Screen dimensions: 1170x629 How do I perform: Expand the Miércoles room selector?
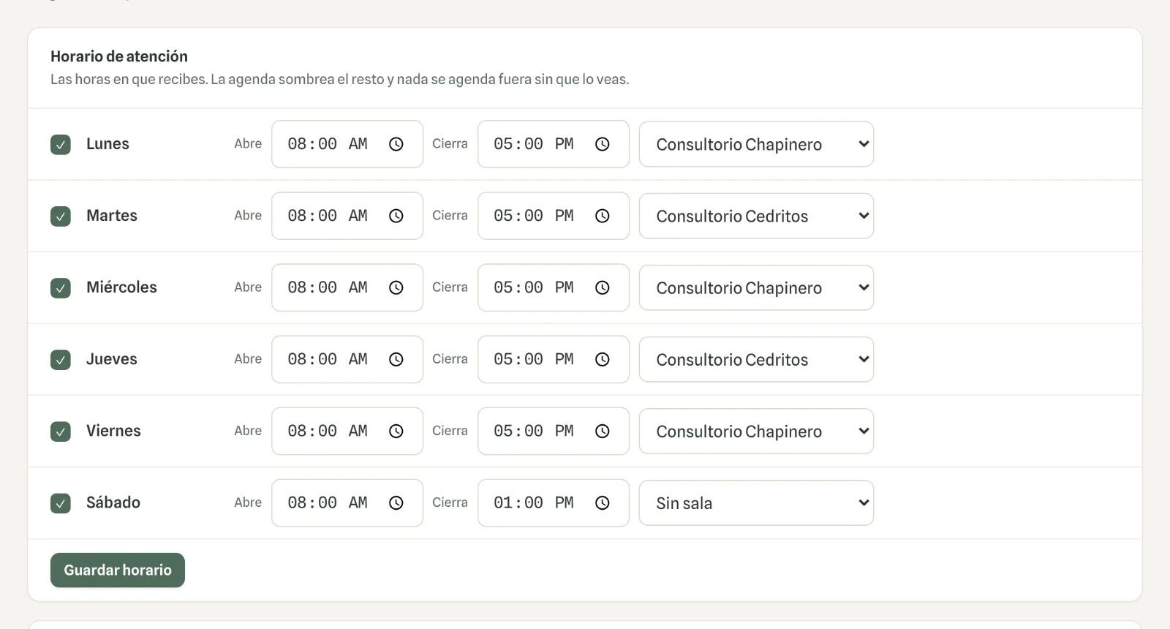(x=756, y=287)
